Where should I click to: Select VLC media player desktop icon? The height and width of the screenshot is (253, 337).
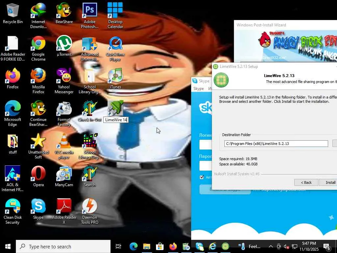(x=64, y=146)
